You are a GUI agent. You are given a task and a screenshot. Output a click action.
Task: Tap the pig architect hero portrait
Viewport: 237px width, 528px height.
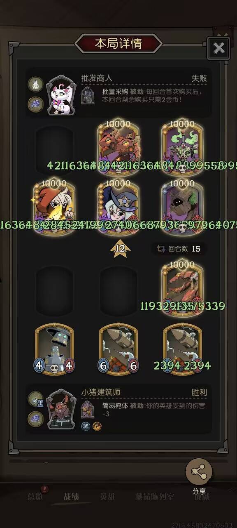[x=61, y=410]
